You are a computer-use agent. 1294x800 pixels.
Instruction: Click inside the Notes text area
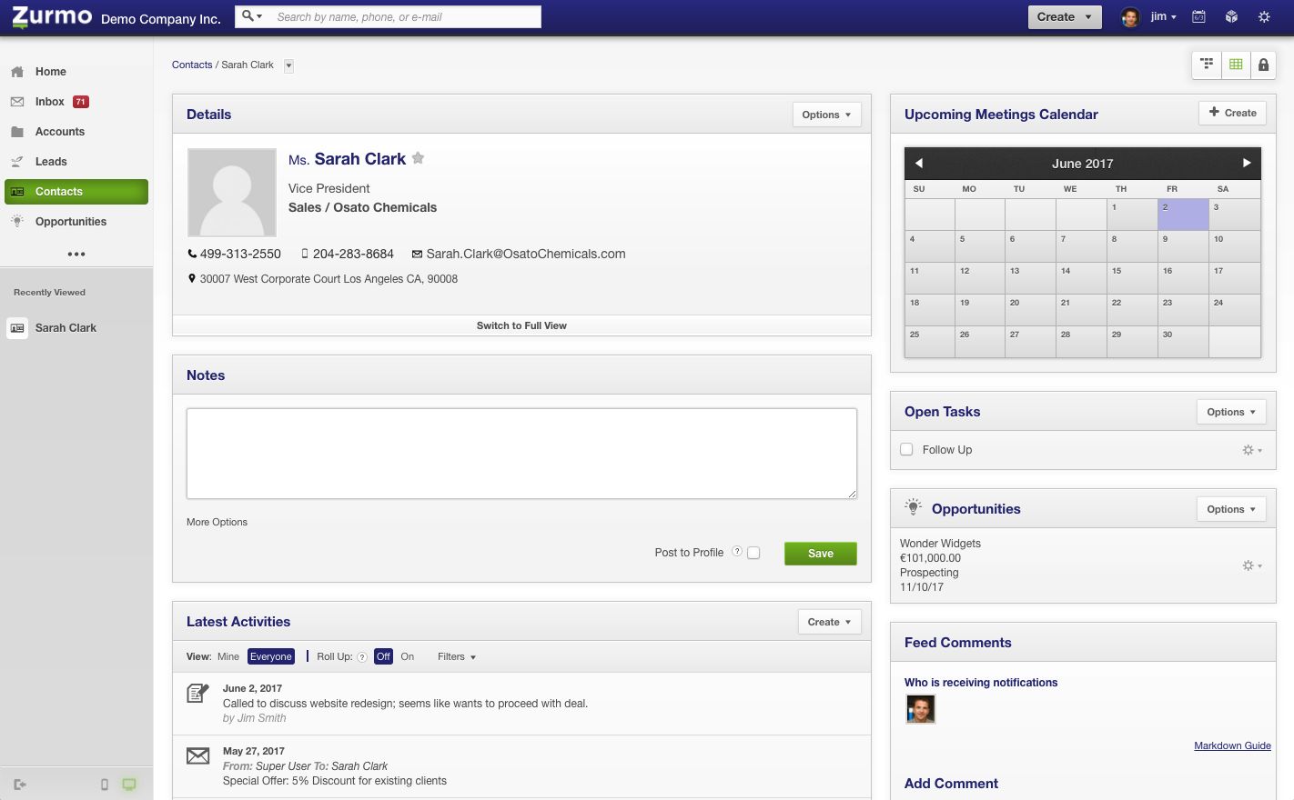point(521,453)
